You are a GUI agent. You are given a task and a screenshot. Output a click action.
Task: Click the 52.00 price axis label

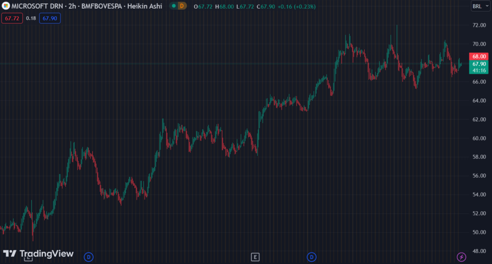pos(479,213)
